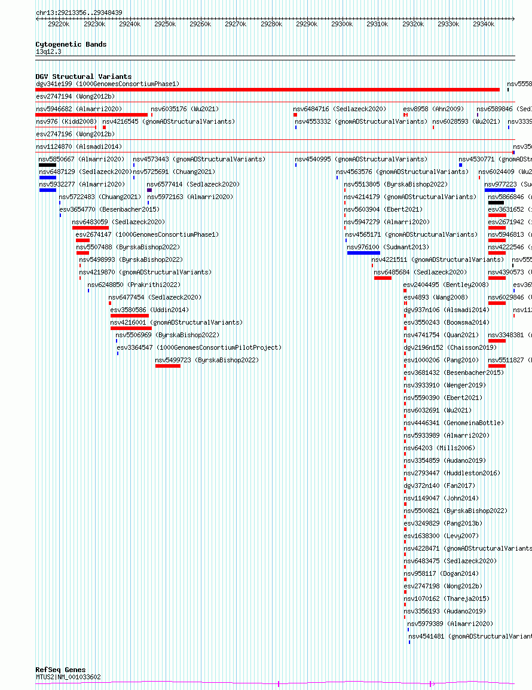The height and width of the screenshot is (690, 532).
Task: Open variant nsv6248850 (Prakrithi2022)
Action: 134,285
